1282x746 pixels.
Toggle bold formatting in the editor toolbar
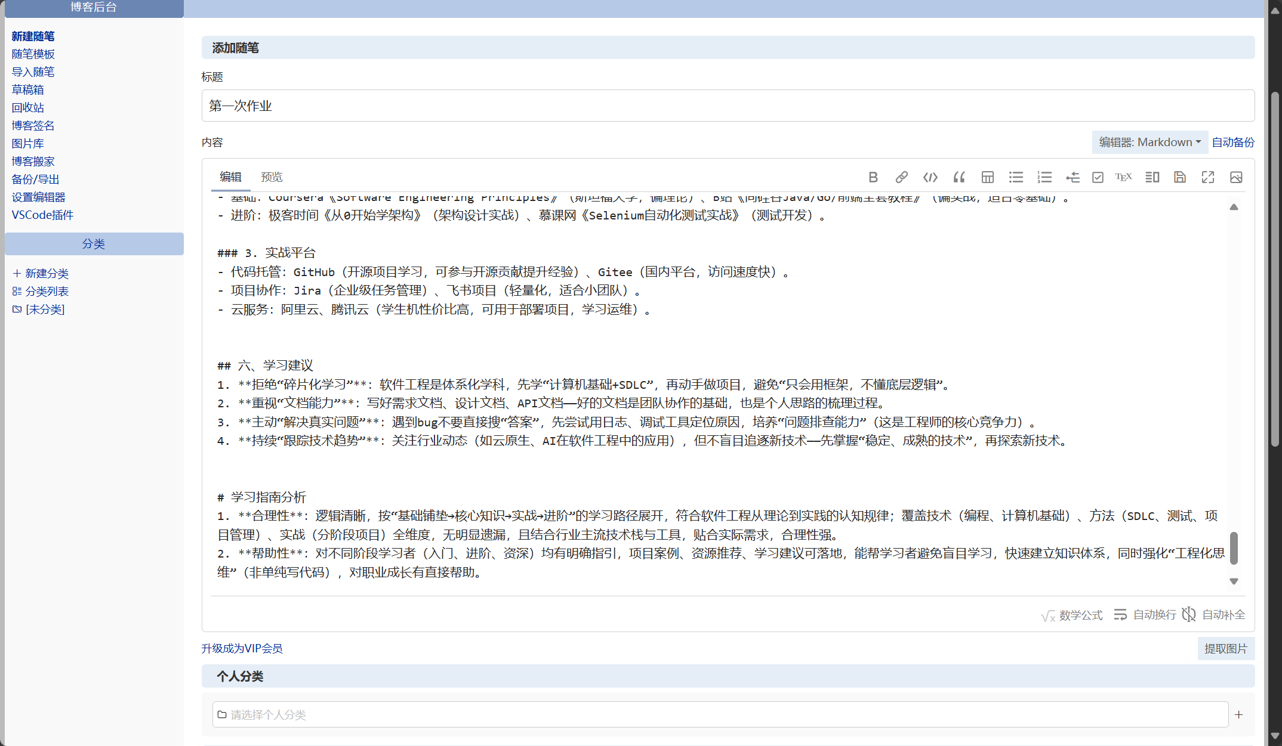(x=873, y=177)
